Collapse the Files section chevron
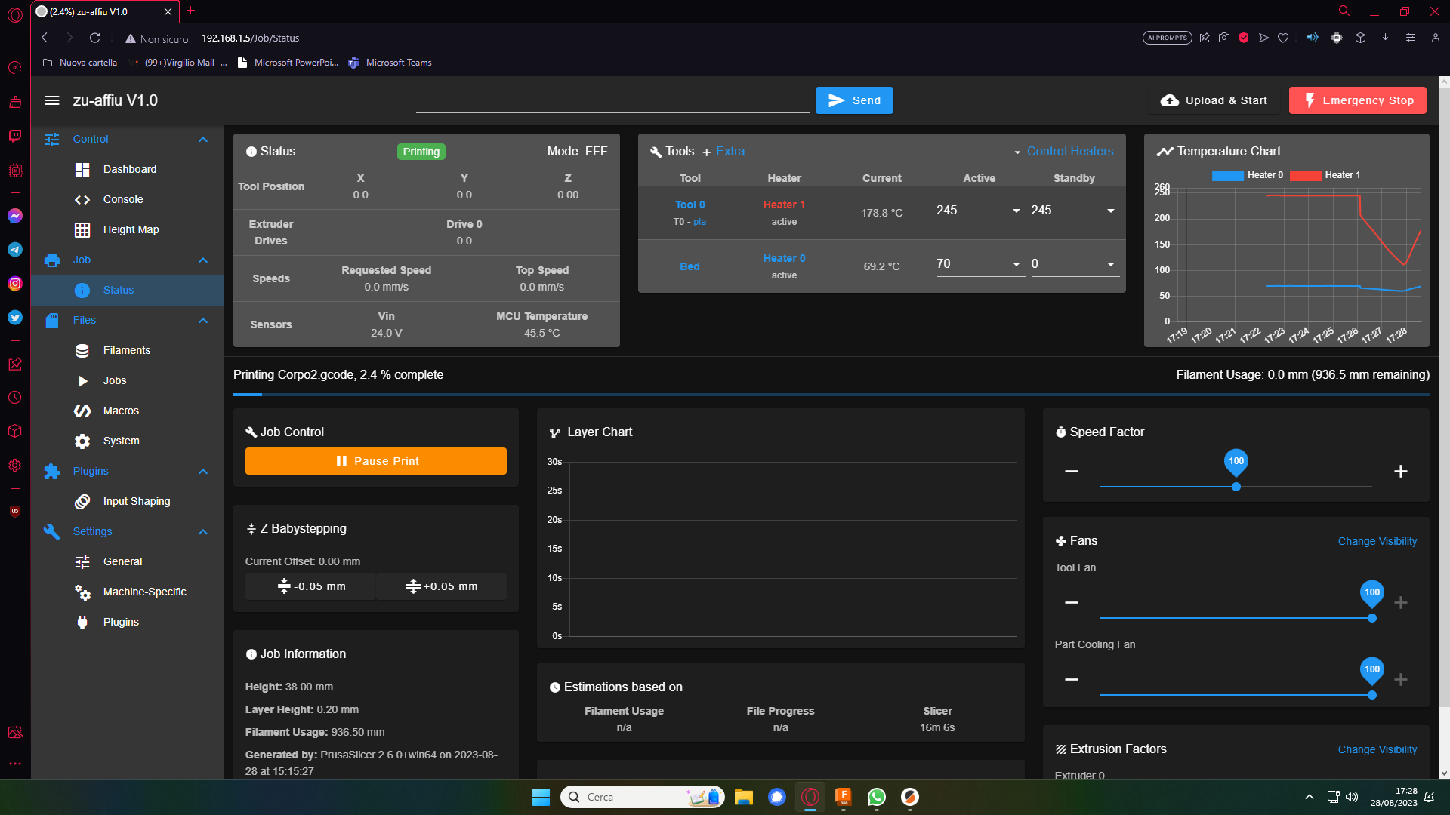This screenshot has height=815, width=1450. pyautogui.click(x=203, y=320)
